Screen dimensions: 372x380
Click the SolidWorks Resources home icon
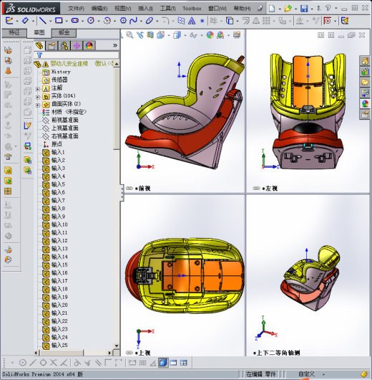tap(365, 61)
